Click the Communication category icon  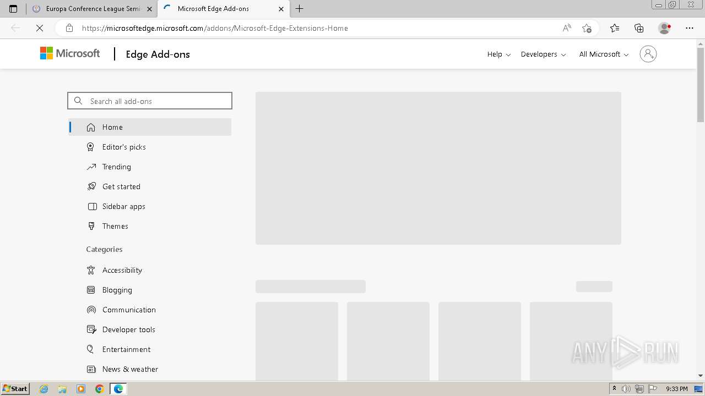click(91, 310)
